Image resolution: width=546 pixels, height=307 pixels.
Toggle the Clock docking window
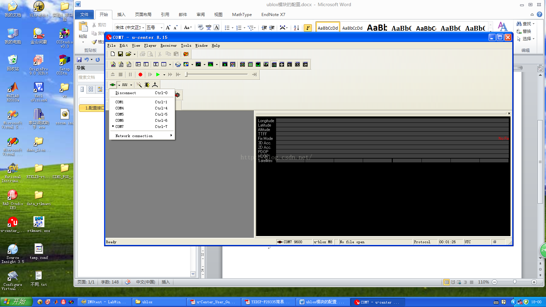click(x=298, y=64)
